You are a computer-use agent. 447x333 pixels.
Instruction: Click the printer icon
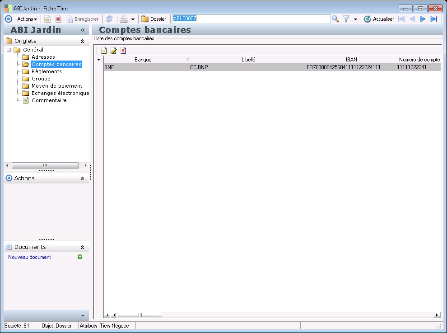point(124,19)
